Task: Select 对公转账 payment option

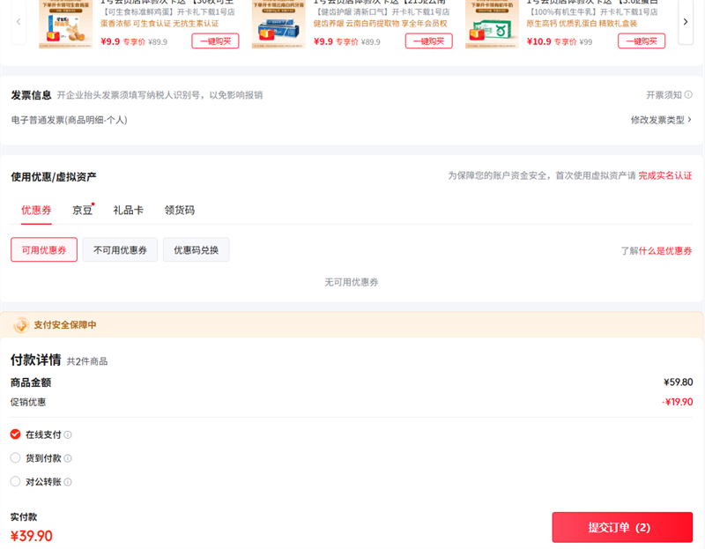Action: click(14, 481)
